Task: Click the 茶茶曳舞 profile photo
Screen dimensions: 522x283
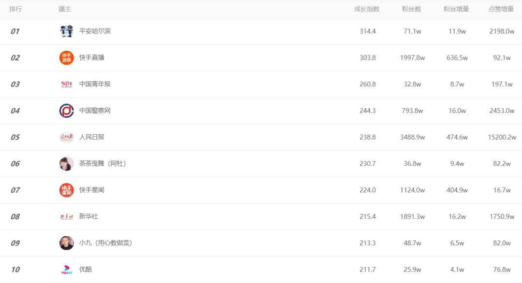Action: [67, 164]
